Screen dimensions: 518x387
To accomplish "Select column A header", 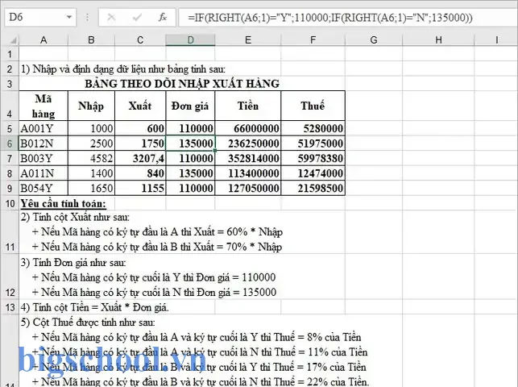I will coord(44,40).
